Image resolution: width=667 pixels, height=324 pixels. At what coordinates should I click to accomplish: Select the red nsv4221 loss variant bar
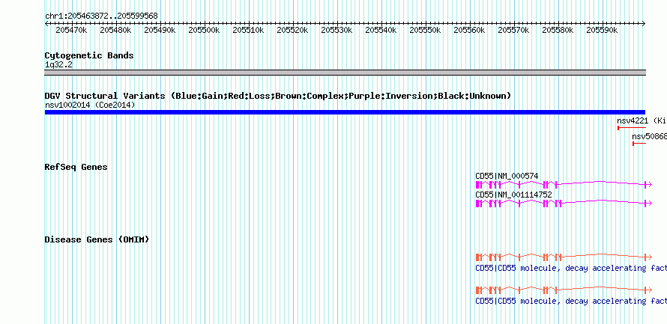pyautogui.click(x=632, y=128)
